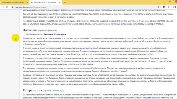Click править код next to Сотериология heading
This screenshot has height=99, width=177.
(58, 90)
